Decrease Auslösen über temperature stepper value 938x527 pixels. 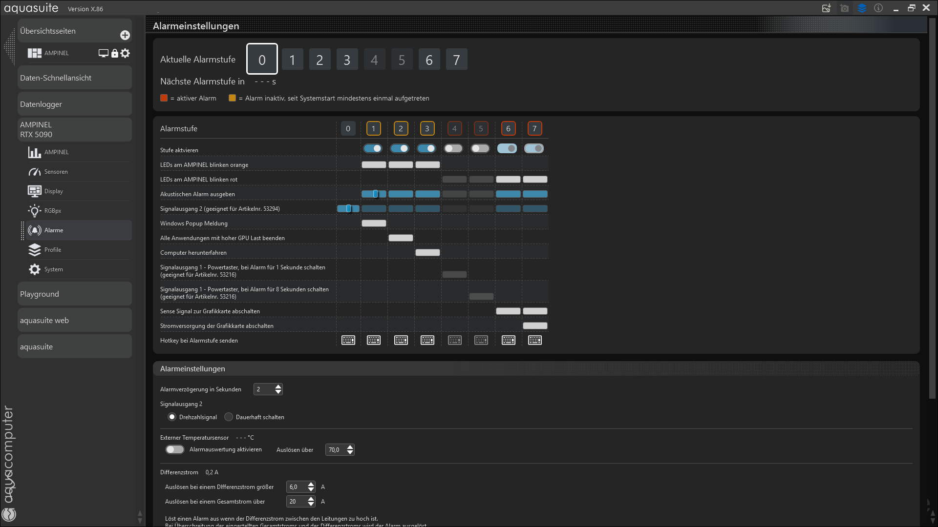click(350, 452)
